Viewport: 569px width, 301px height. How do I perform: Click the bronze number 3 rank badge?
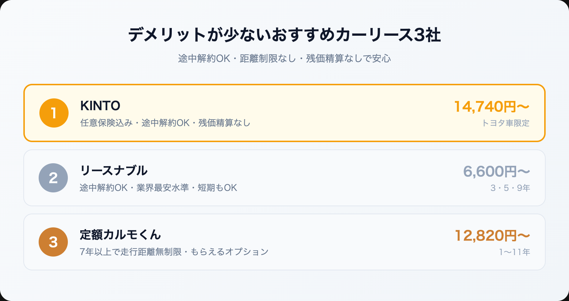53,242
